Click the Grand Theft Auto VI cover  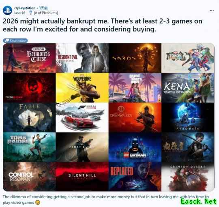(x=135, y=88)
